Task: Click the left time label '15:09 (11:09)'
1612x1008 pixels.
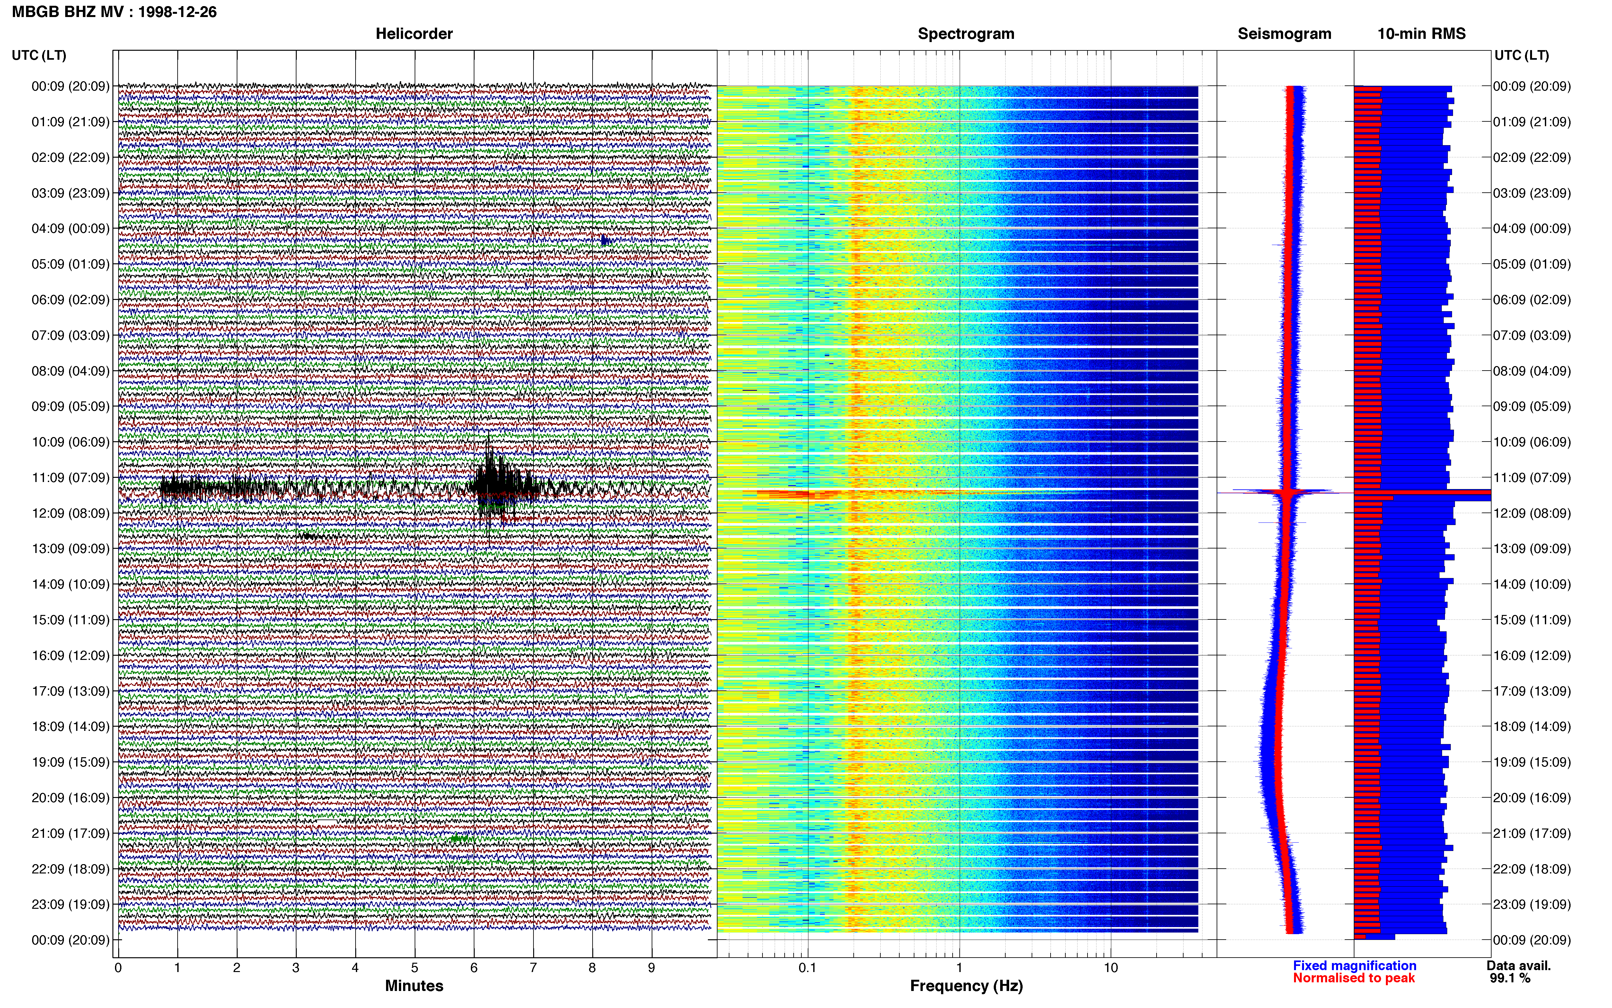Action: [x=71, y=620]
